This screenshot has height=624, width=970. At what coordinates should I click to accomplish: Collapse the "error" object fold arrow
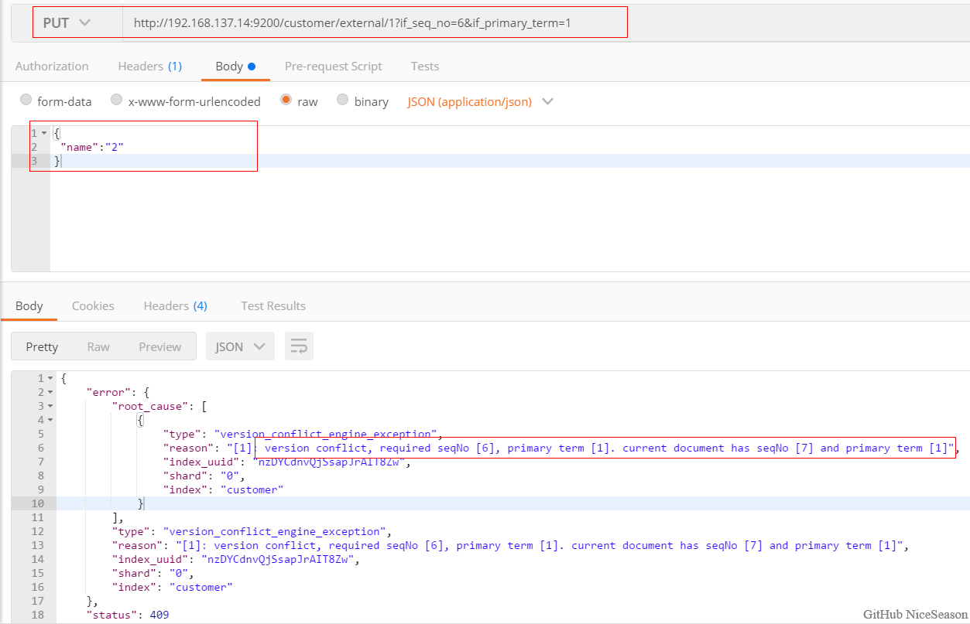(50, 393)
